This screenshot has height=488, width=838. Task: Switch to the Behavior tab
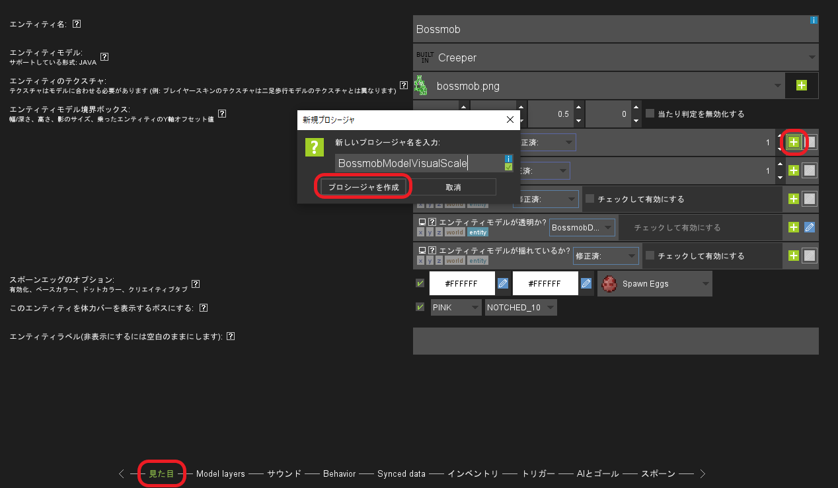339,473
